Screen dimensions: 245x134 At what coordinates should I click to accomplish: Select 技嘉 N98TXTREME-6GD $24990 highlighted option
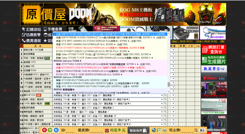pos(110,34)
